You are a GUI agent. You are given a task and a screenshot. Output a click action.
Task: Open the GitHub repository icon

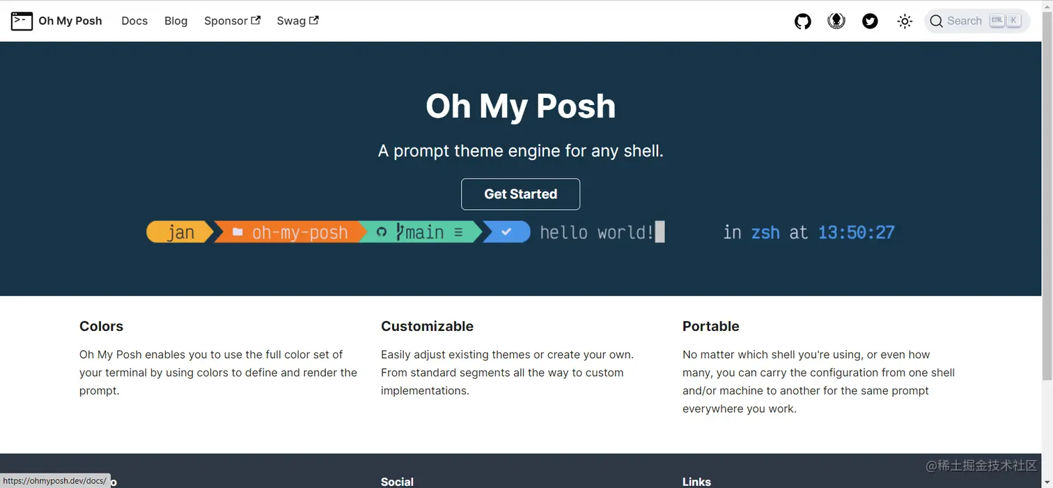click(x=803, y=22)
